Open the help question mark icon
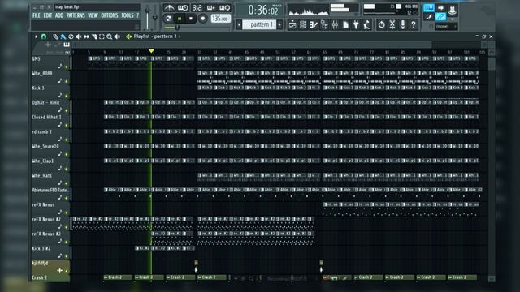This screenshot has width=520, height=292. click(x=414, y=25)
